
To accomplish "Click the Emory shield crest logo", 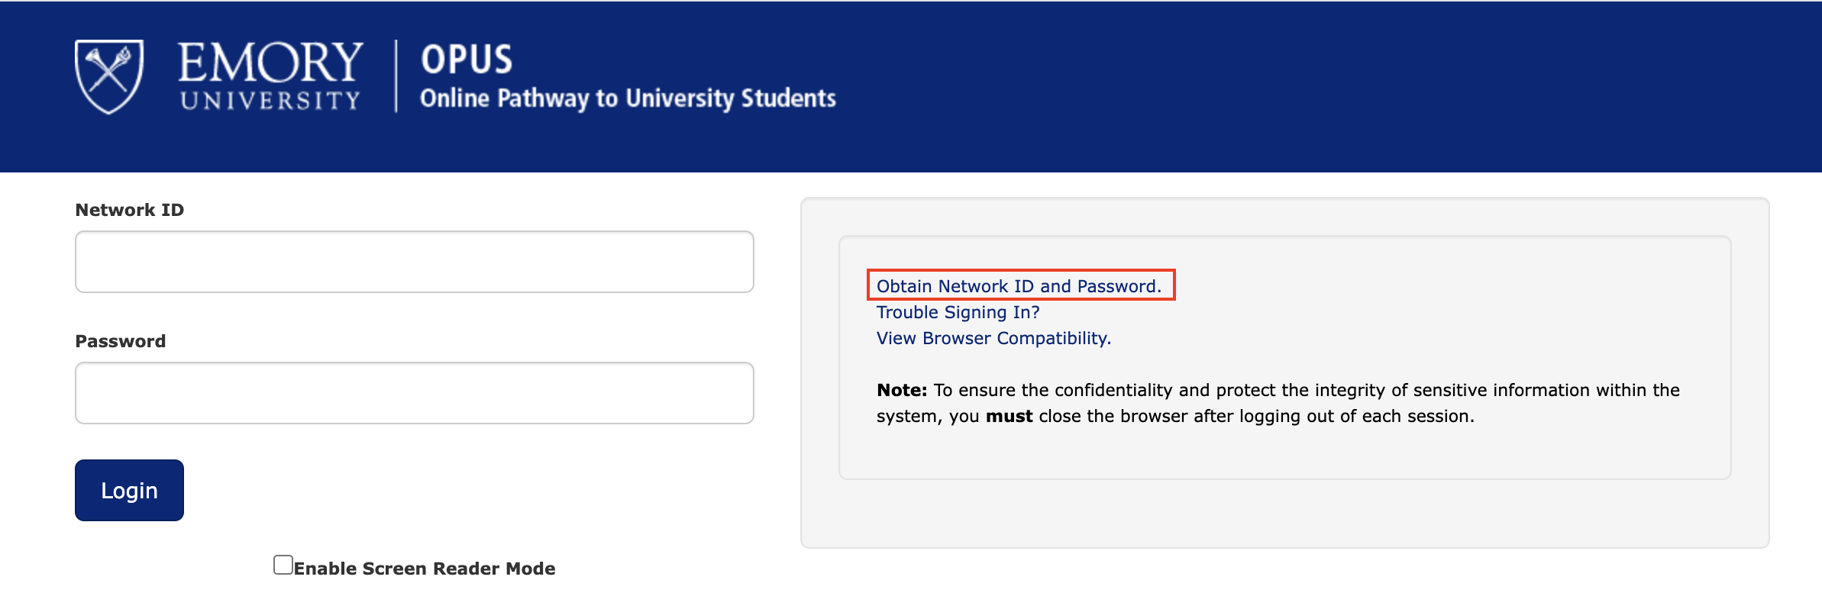I will coord(109,76).
